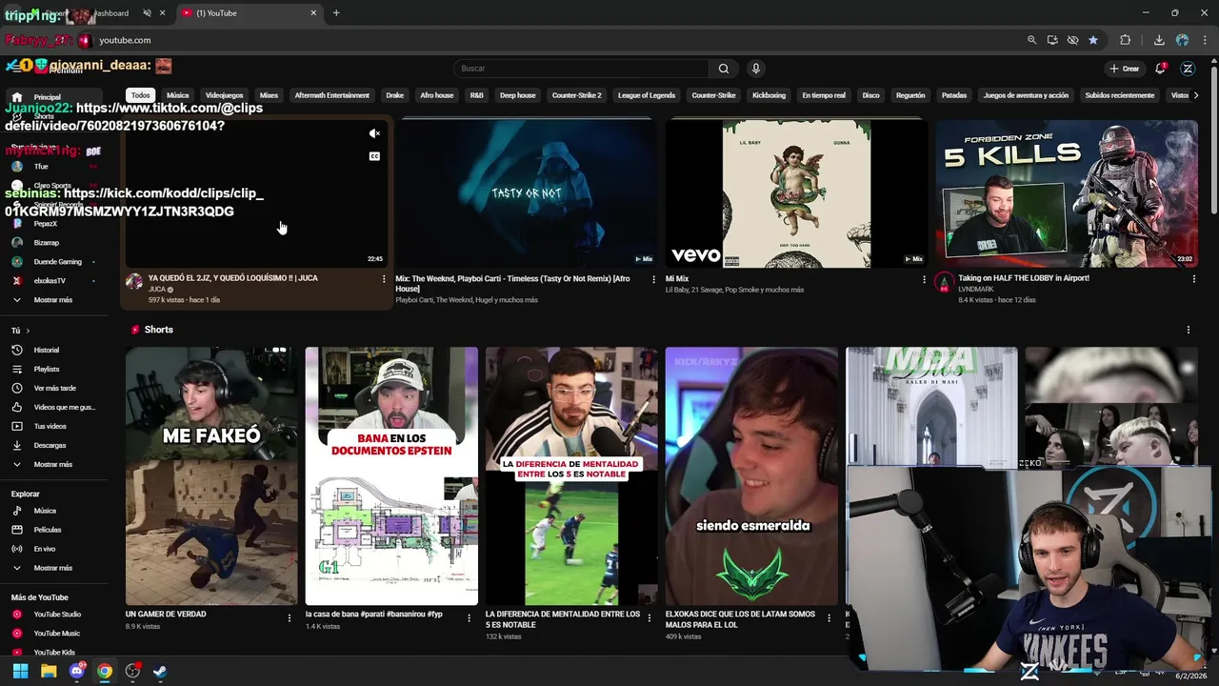The image size is (1219, 686).
Task: Open Ver más tarde list
Action: [x=54, y=388]
